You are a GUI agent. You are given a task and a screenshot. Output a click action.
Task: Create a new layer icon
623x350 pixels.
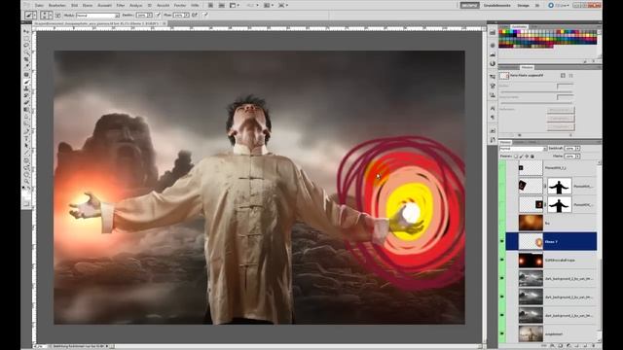585,346
